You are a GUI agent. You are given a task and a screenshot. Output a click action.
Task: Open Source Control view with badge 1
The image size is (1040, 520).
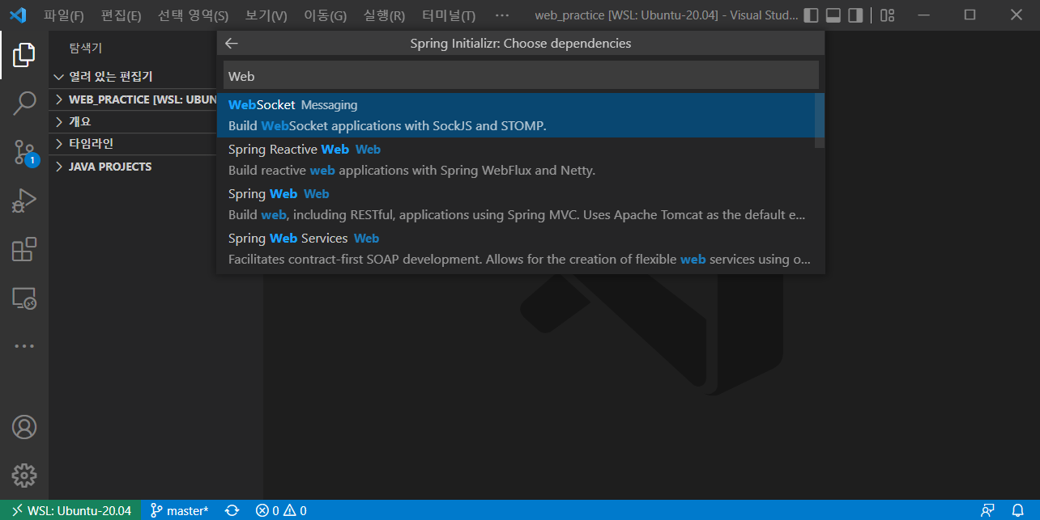24,153
